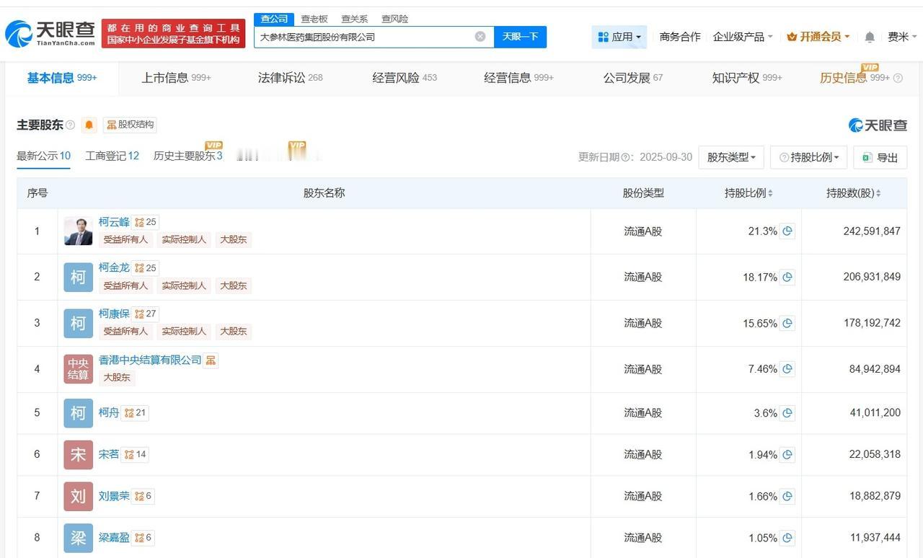This screenshot has height=558, width=923.
Task: Switch to the 经营信息 tab
Action: [518, 78]
